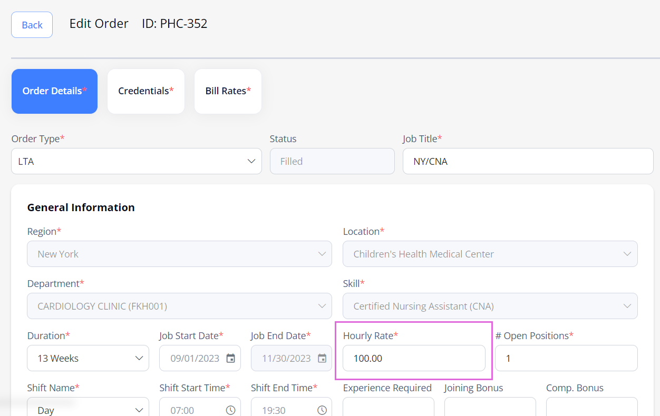Click the Back button
The width and height of the screenshot is (660, 416).
coord(32,25)
